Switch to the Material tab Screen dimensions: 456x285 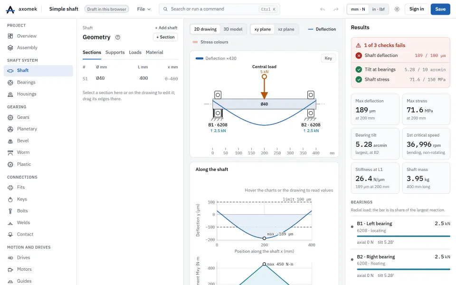(154, 52)
